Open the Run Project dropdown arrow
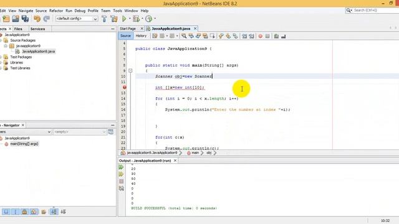The width and height of the screenshot is (399, 224). click(x=130, y=19)
